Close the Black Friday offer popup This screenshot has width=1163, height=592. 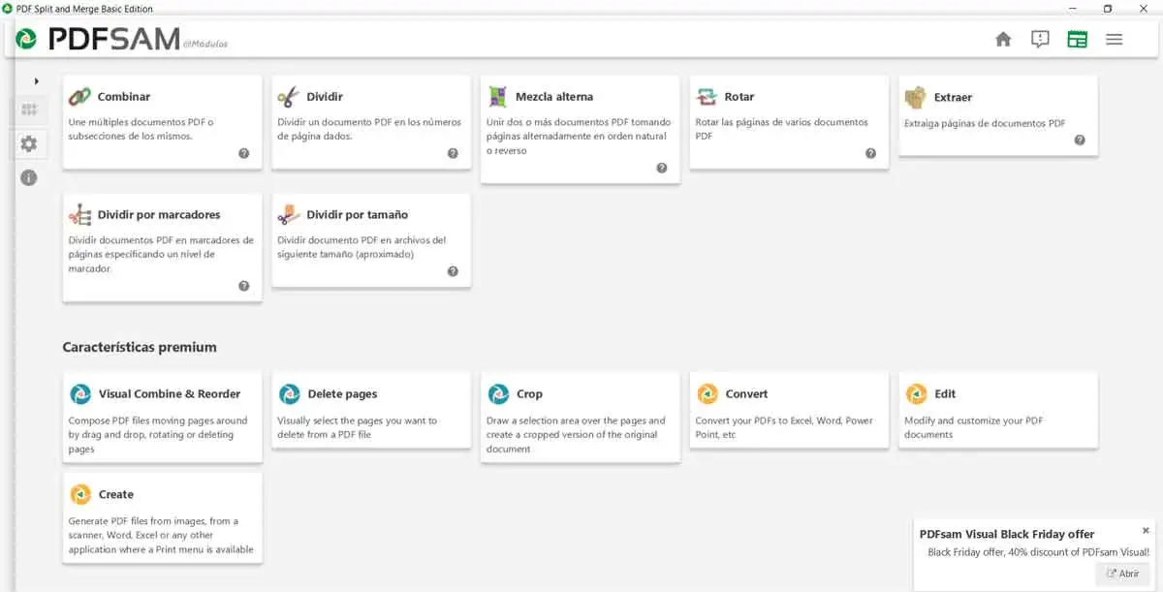[1146, 530]
